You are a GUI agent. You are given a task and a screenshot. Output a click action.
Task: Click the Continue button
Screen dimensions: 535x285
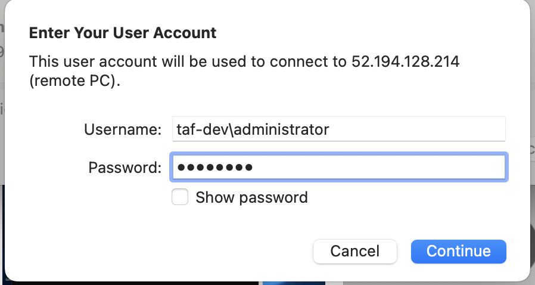pos(458,251)
